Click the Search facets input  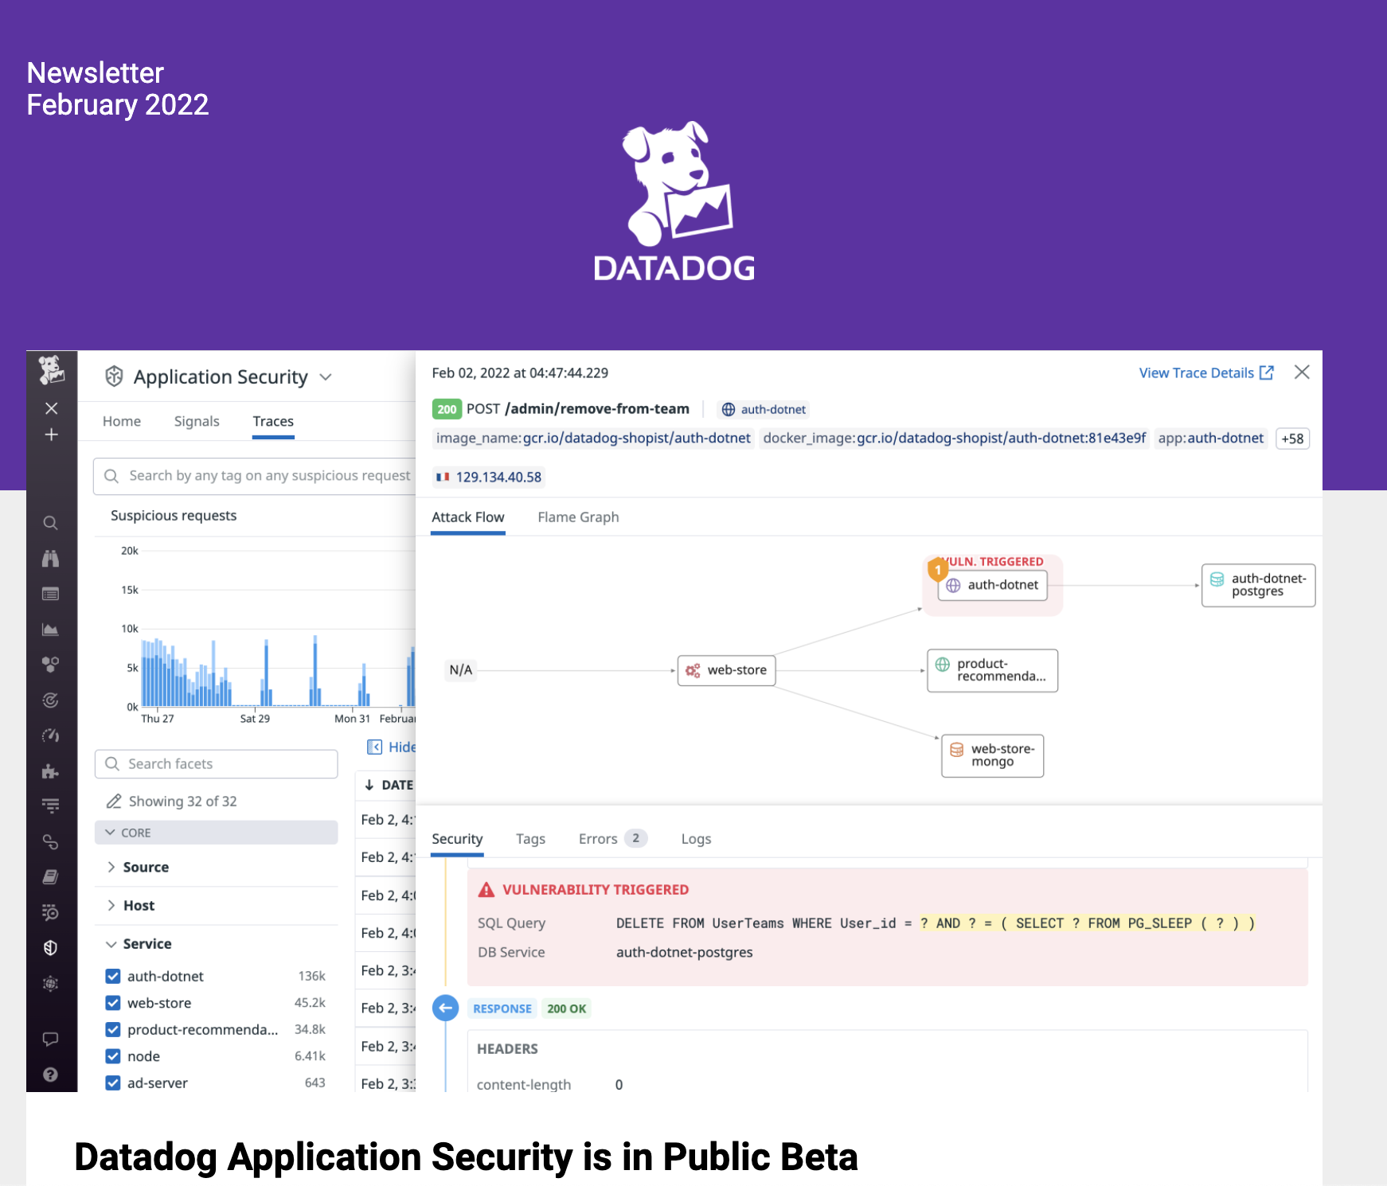(216, 763)
